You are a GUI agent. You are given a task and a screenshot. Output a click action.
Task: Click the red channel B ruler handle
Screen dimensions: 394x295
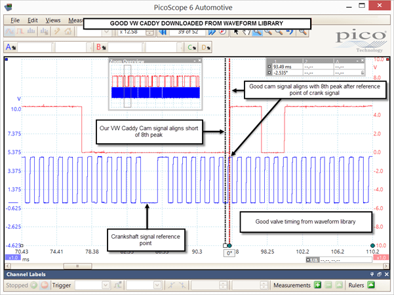(387, 60)
